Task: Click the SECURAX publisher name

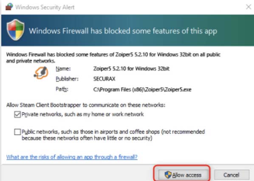Action: 104,79
